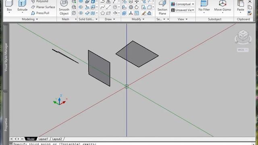Image resolution: width=258 pixels, height=145 pixels.
Task: Switch to the Layout2 tab
Action: coord(57,139)
